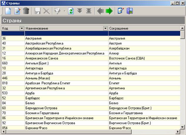Select the Австралия name cell

coord(66,38)
